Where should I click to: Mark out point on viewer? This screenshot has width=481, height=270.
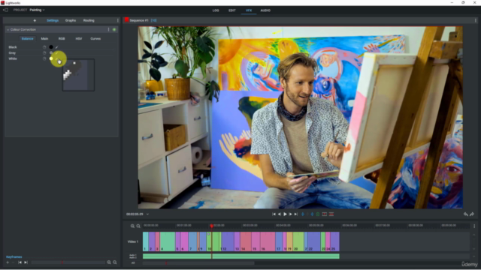point(313,214)
